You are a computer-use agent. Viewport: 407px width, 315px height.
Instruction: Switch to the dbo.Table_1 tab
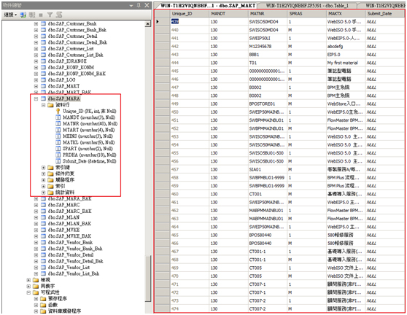(307, 5)
